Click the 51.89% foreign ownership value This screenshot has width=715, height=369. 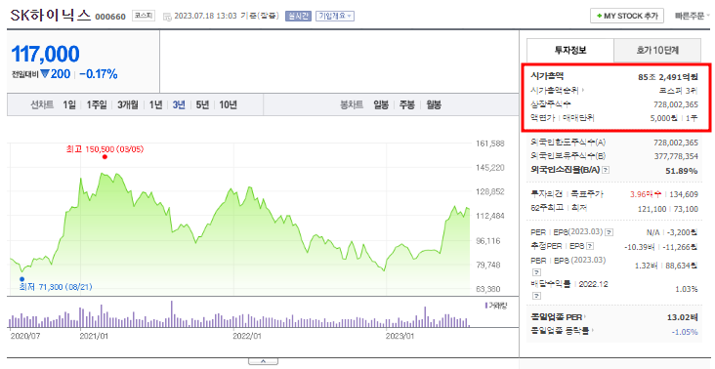(x=683, y=171)
